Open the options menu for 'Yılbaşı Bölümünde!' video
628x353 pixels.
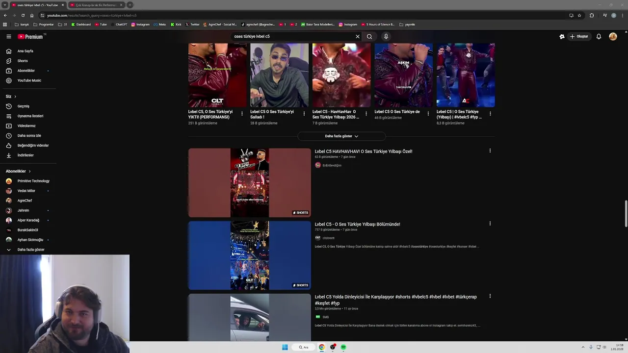[x=490, y=224]
